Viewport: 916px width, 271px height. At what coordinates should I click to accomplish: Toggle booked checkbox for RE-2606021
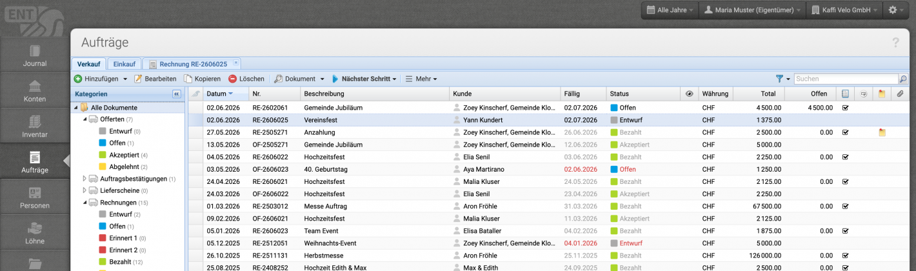click(845, 181)
